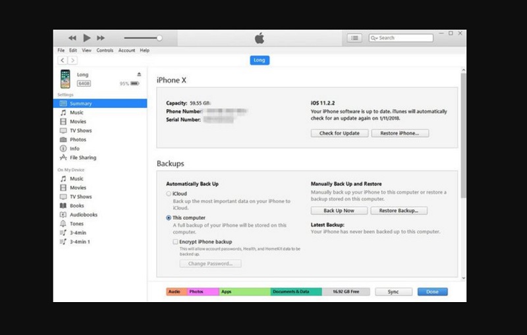527x335 pixels.
Task: Select This computer backup option
Action: tap(169, 218)
